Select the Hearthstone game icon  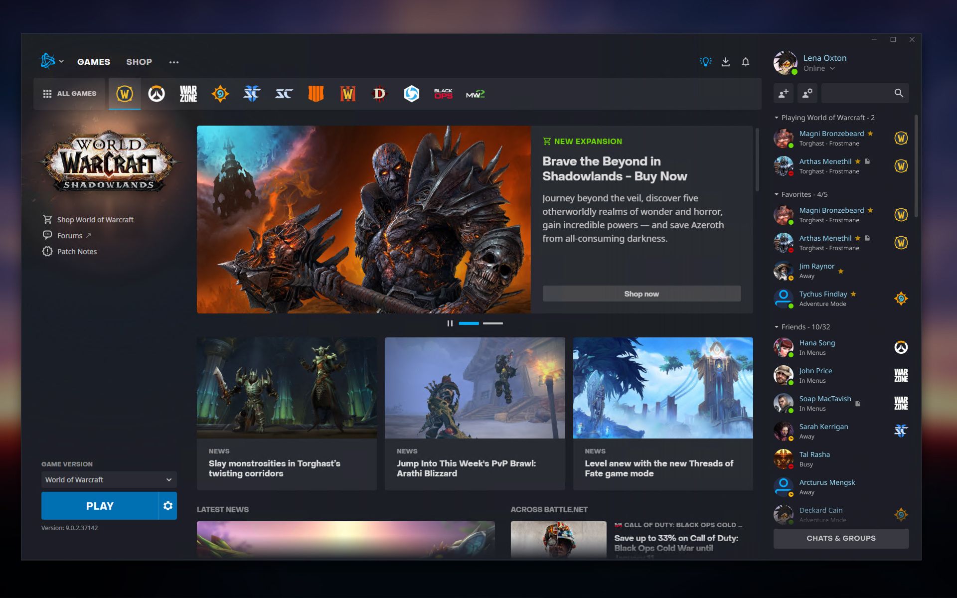click(x=220, y=94)
